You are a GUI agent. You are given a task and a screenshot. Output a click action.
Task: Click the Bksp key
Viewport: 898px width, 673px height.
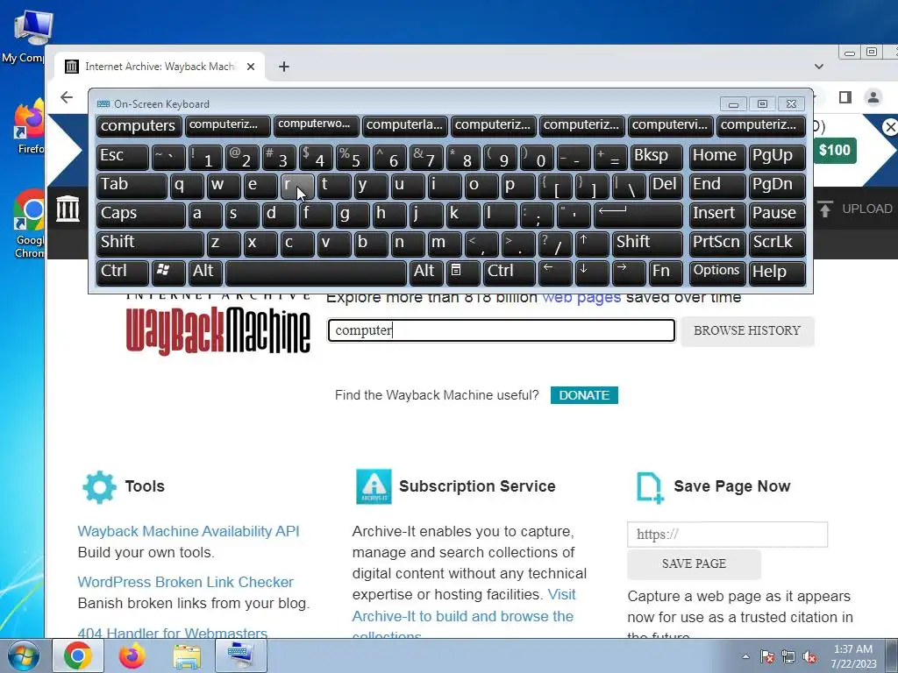click(656, 158)
